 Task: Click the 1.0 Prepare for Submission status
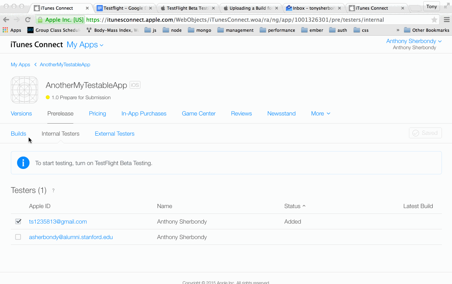[81, 98]
